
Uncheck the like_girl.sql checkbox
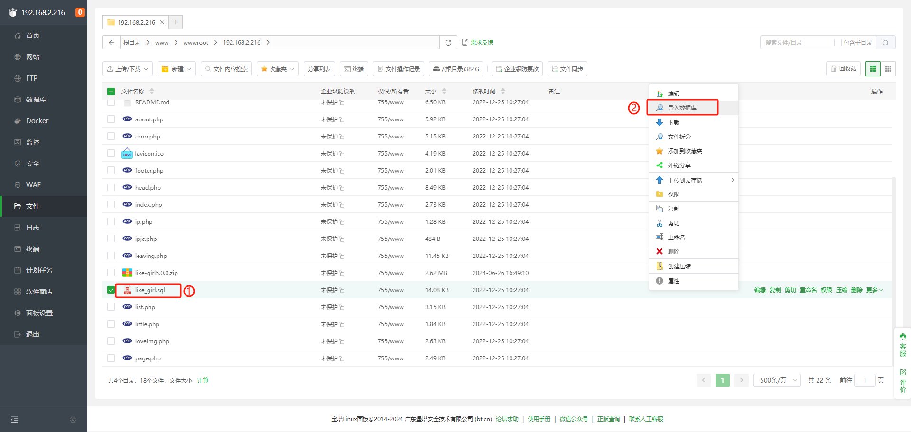coord(111,290)
